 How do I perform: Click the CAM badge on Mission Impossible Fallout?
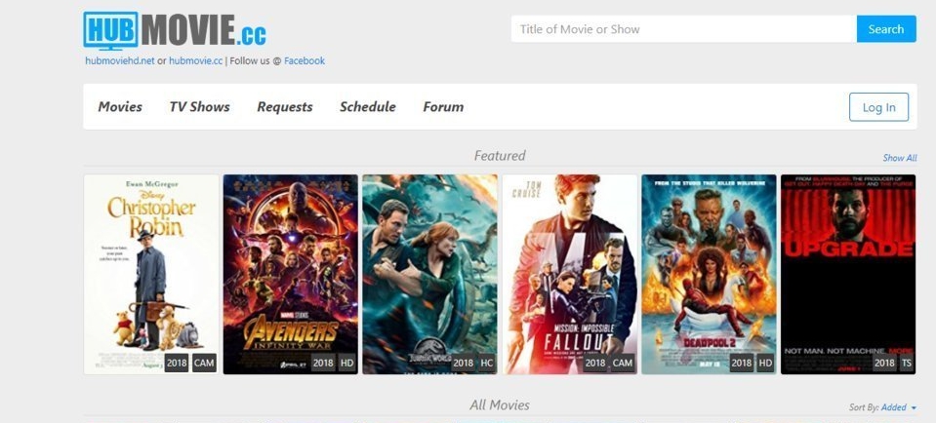point(622,363)
